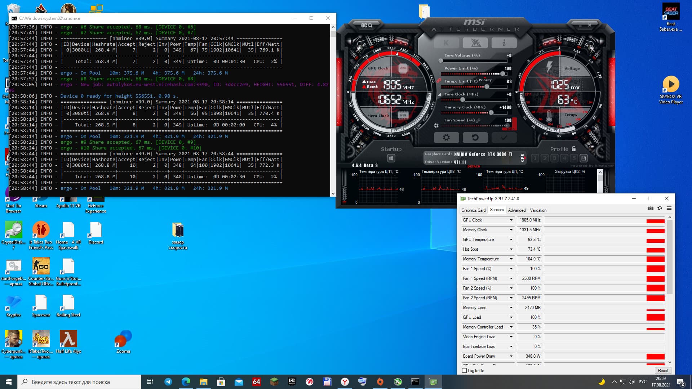Viewport: 692px width, 389px height.
Task: Open the voltage/frequency curve editor icon
Action: click(x=439, y=95)
